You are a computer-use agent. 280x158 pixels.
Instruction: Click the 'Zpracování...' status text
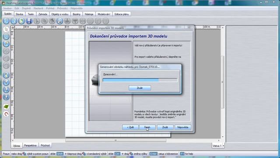click(110, 74)
